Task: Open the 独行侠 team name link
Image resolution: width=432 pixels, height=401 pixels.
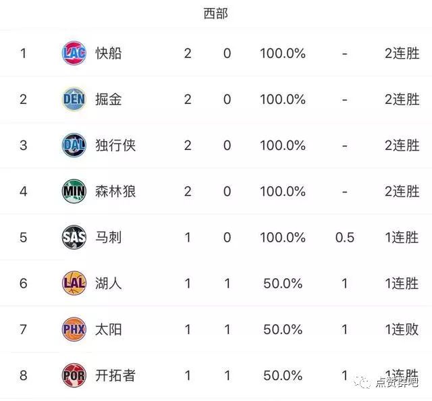Action: (x=115, y=145)
